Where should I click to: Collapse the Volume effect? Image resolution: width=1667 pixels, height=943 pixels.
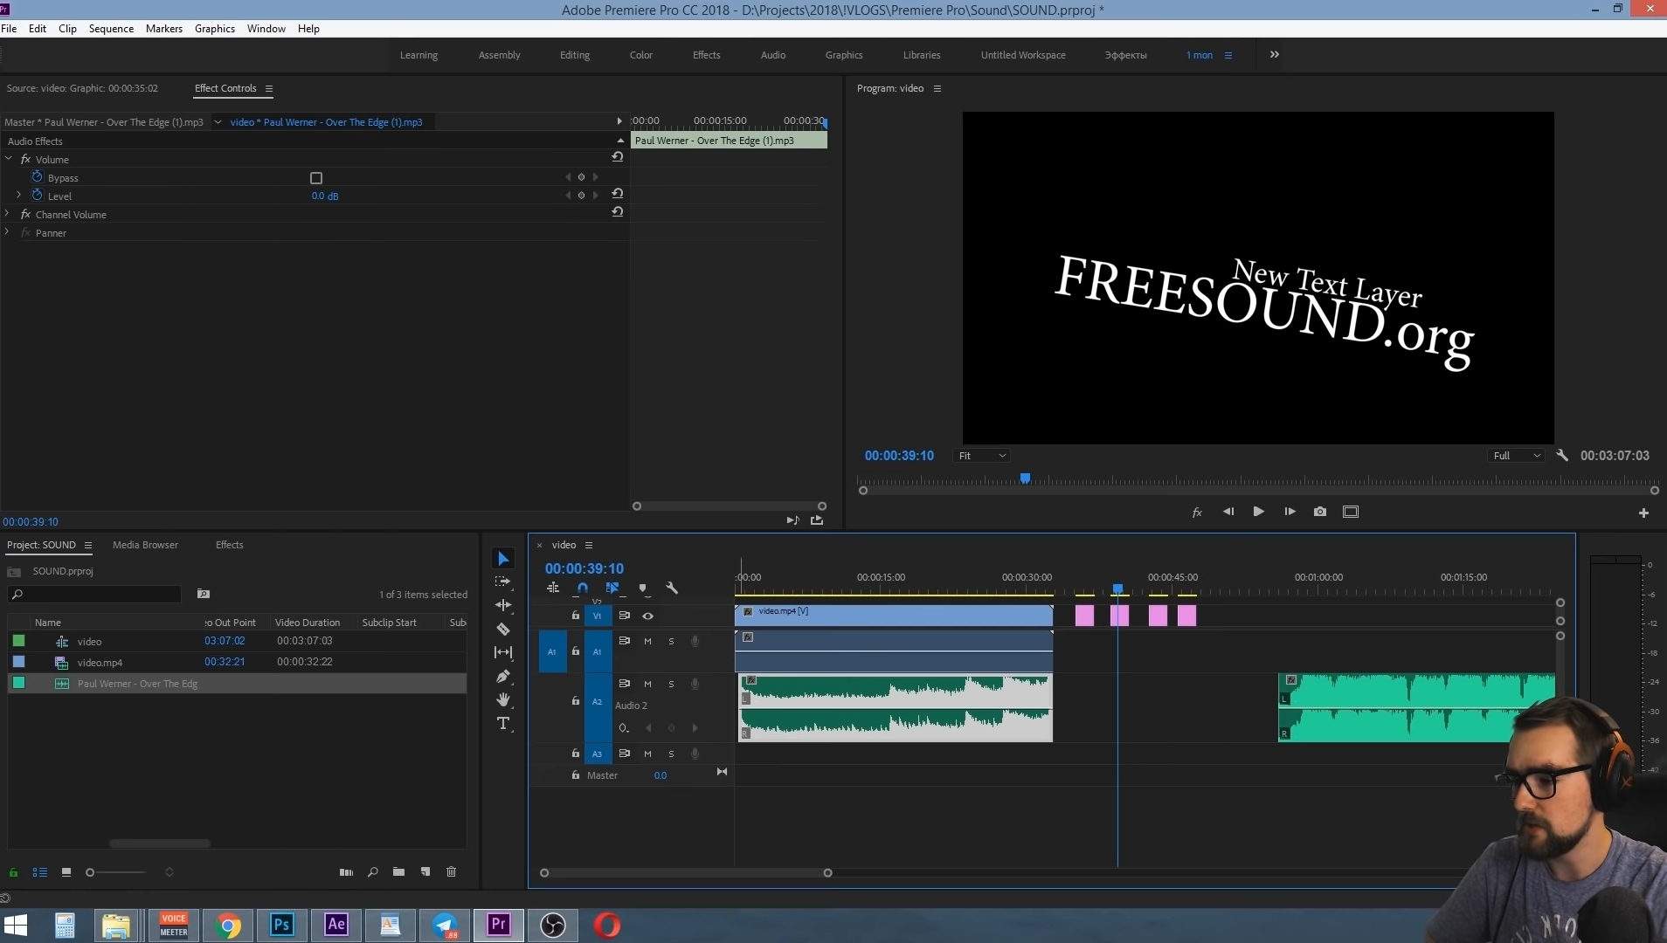point(8,159)
